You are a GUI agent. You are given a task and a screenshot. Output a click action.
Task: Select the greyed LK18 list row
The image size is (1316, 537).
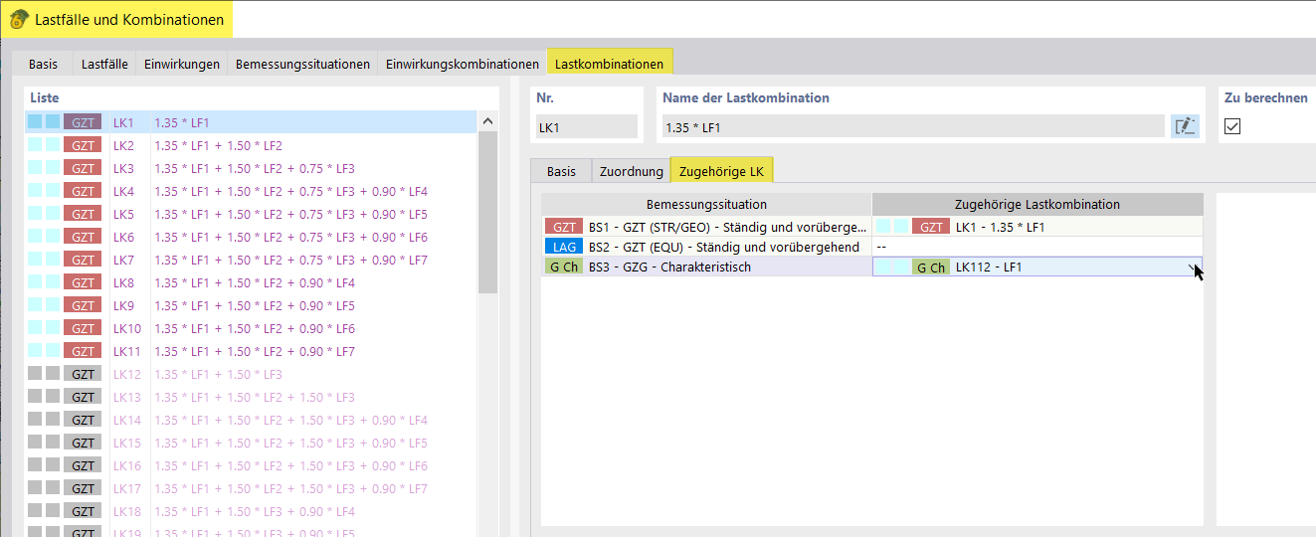click(x=251, y=511)
